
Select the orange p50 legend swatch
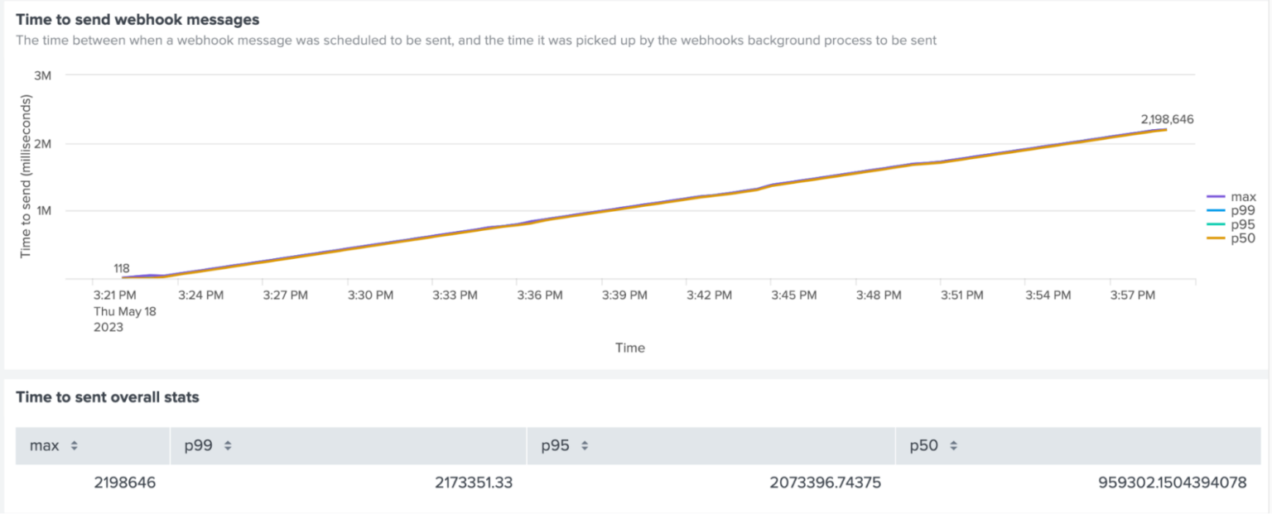(1216, 238)
